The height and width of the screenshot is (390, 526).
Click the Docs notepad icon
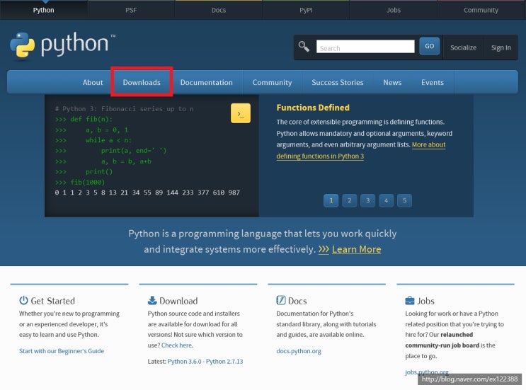pyautogui.click(x=281, y=300)
